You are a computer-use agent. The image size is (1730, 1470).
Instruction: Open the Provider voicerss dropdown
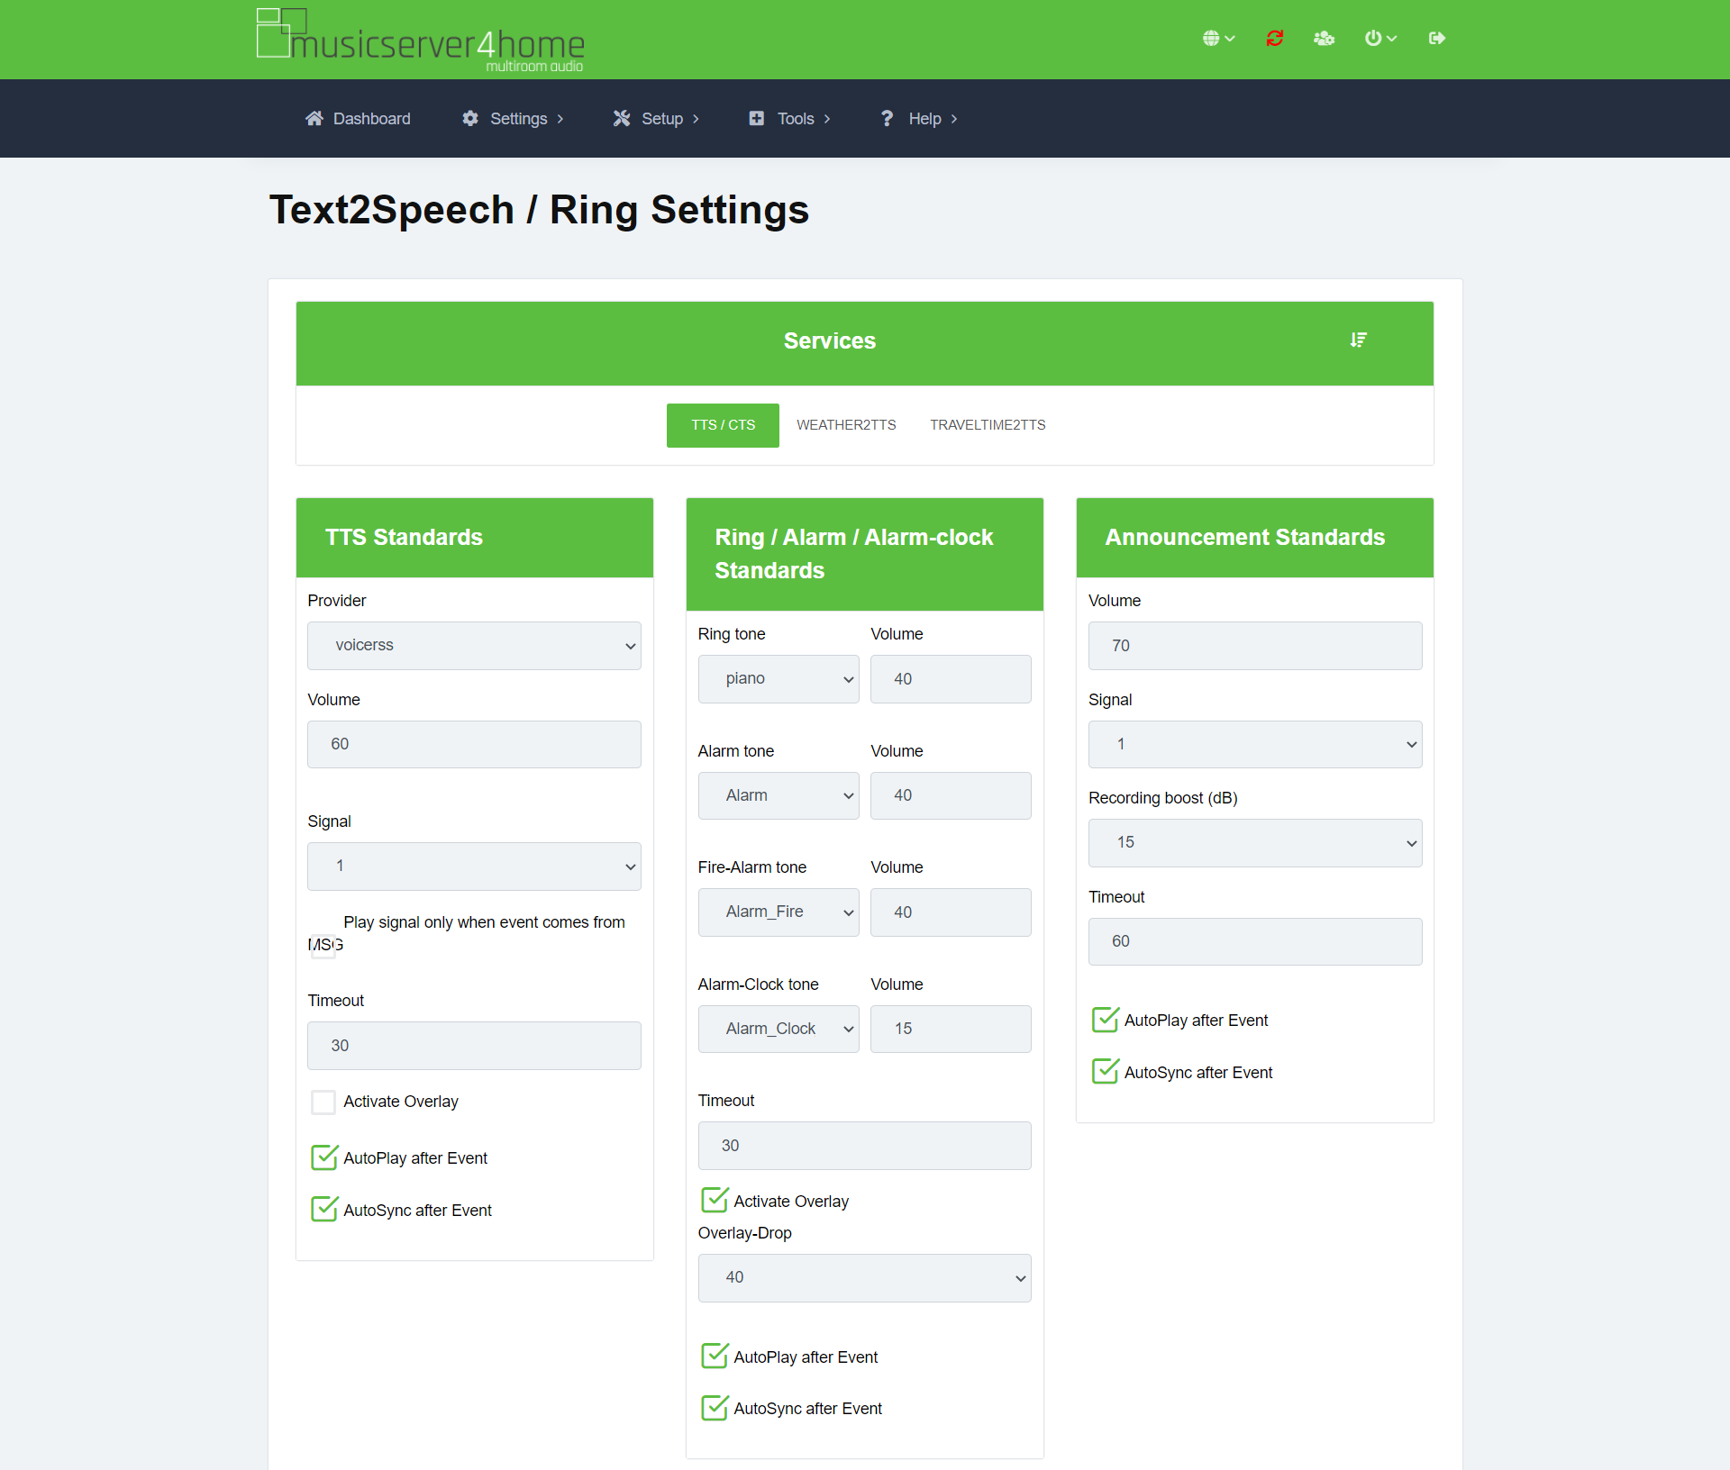point(474,645)
